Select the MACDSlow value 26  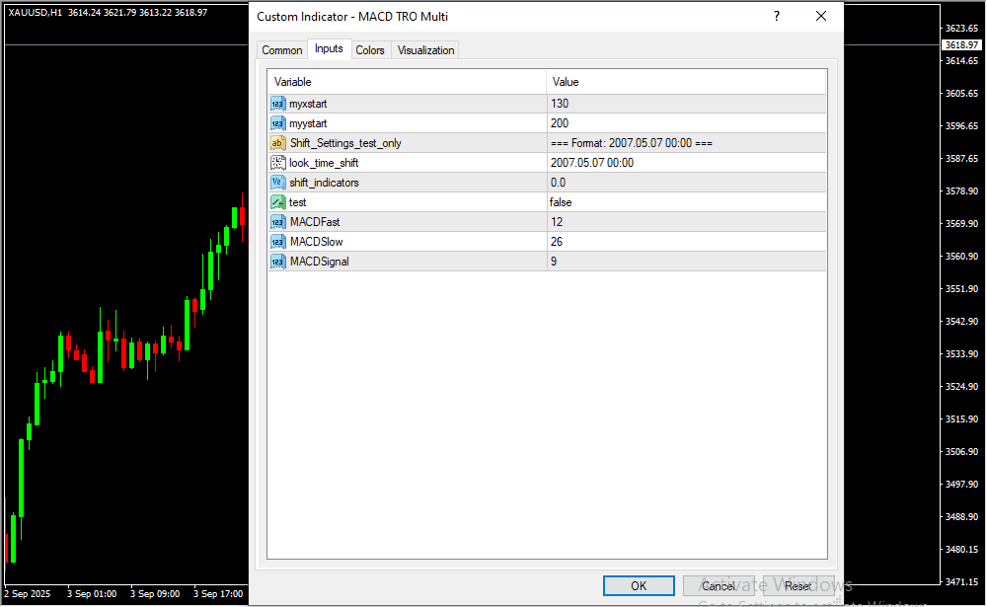[x=686, y=242]
